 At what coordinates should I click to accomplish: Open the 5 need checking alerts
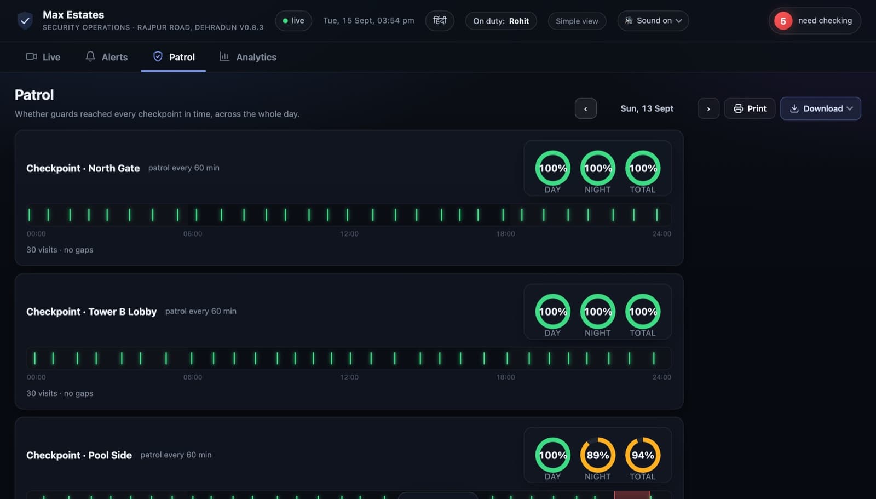[815, 21]
